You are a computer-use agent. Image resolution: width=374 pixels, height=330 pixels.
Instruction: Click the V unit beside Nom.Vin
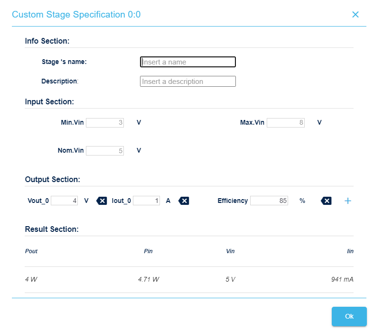pyautogui.click(x=139, y=150)
